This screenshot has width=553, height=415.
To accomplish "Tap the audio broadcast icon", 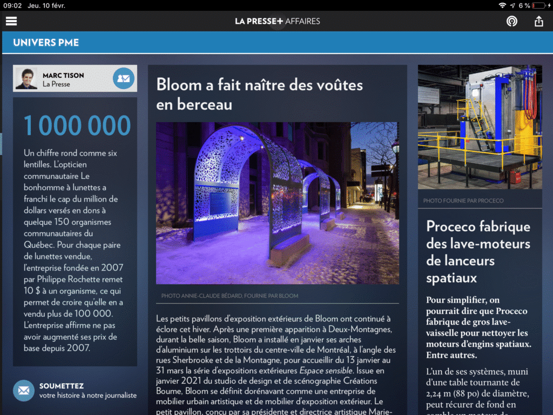I will pos(511,21).
